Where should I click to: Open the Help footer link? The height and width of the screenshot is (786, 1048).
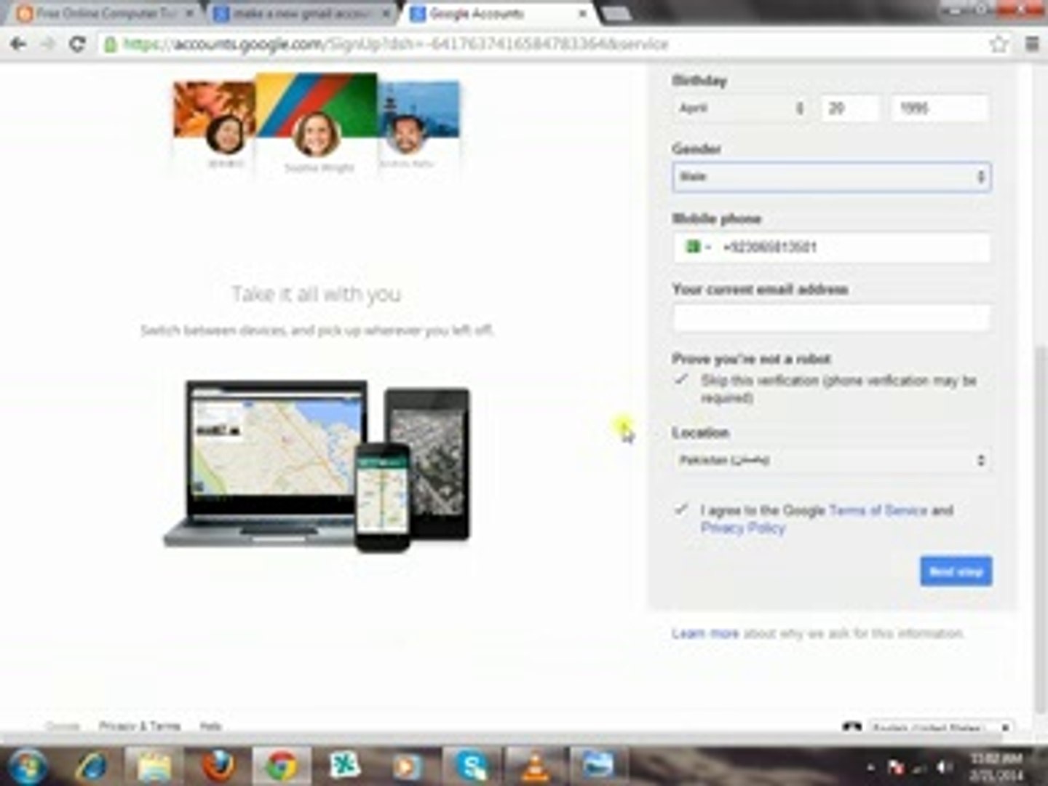click(210, 726)
